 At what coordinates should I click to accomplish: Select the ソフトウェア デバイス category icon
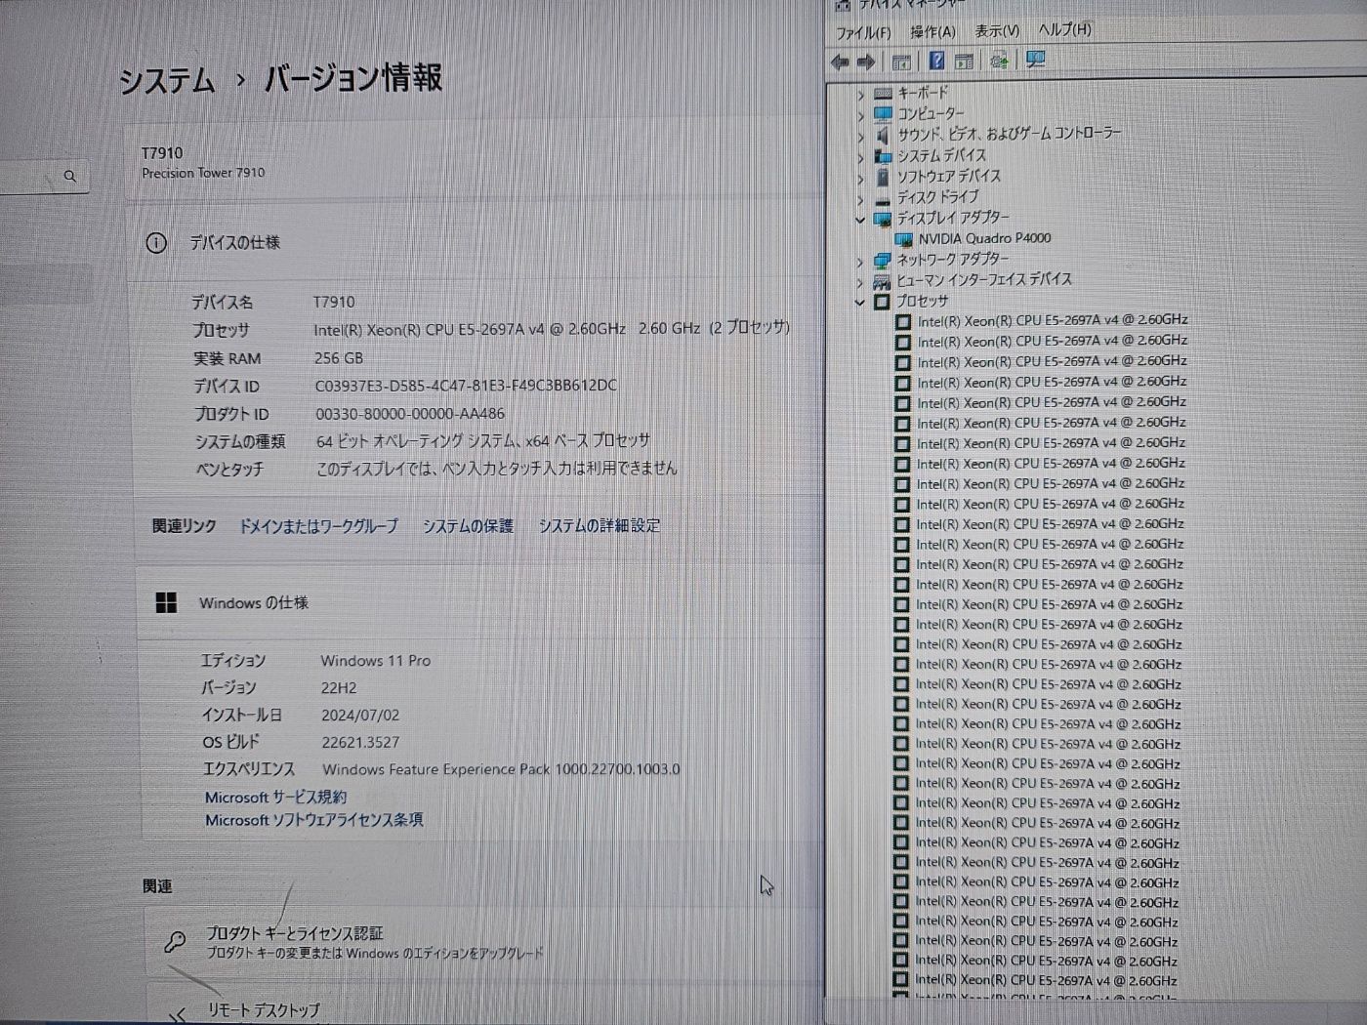click(883, 176)
